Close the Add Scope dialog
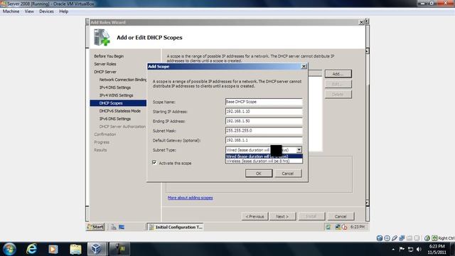This screenshot has width=455, height=256. [304, 66]
